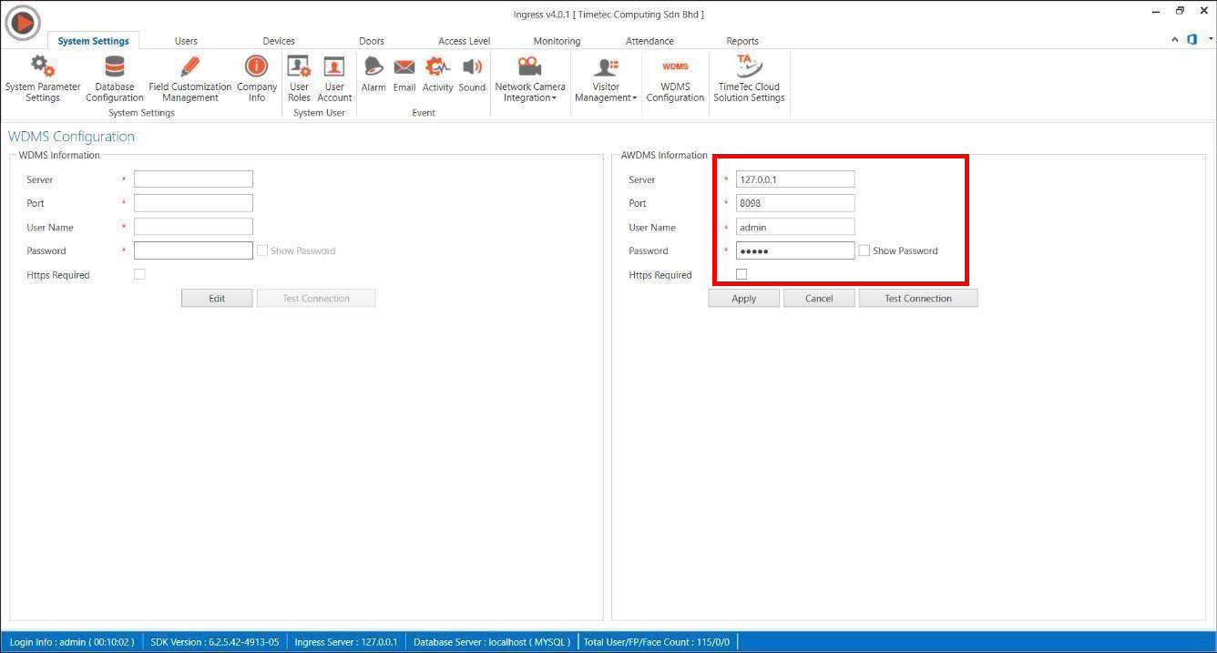Switch to System Settings tab
Viewport: 1217px width, 653px height.
click(x=94, y=41)
